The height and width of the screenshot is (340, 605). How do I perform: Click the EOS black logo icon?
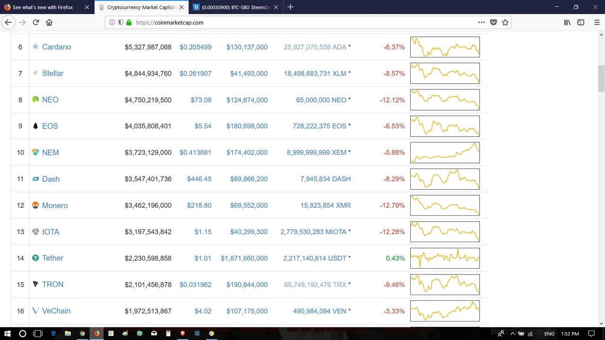(x=35, y=126)
